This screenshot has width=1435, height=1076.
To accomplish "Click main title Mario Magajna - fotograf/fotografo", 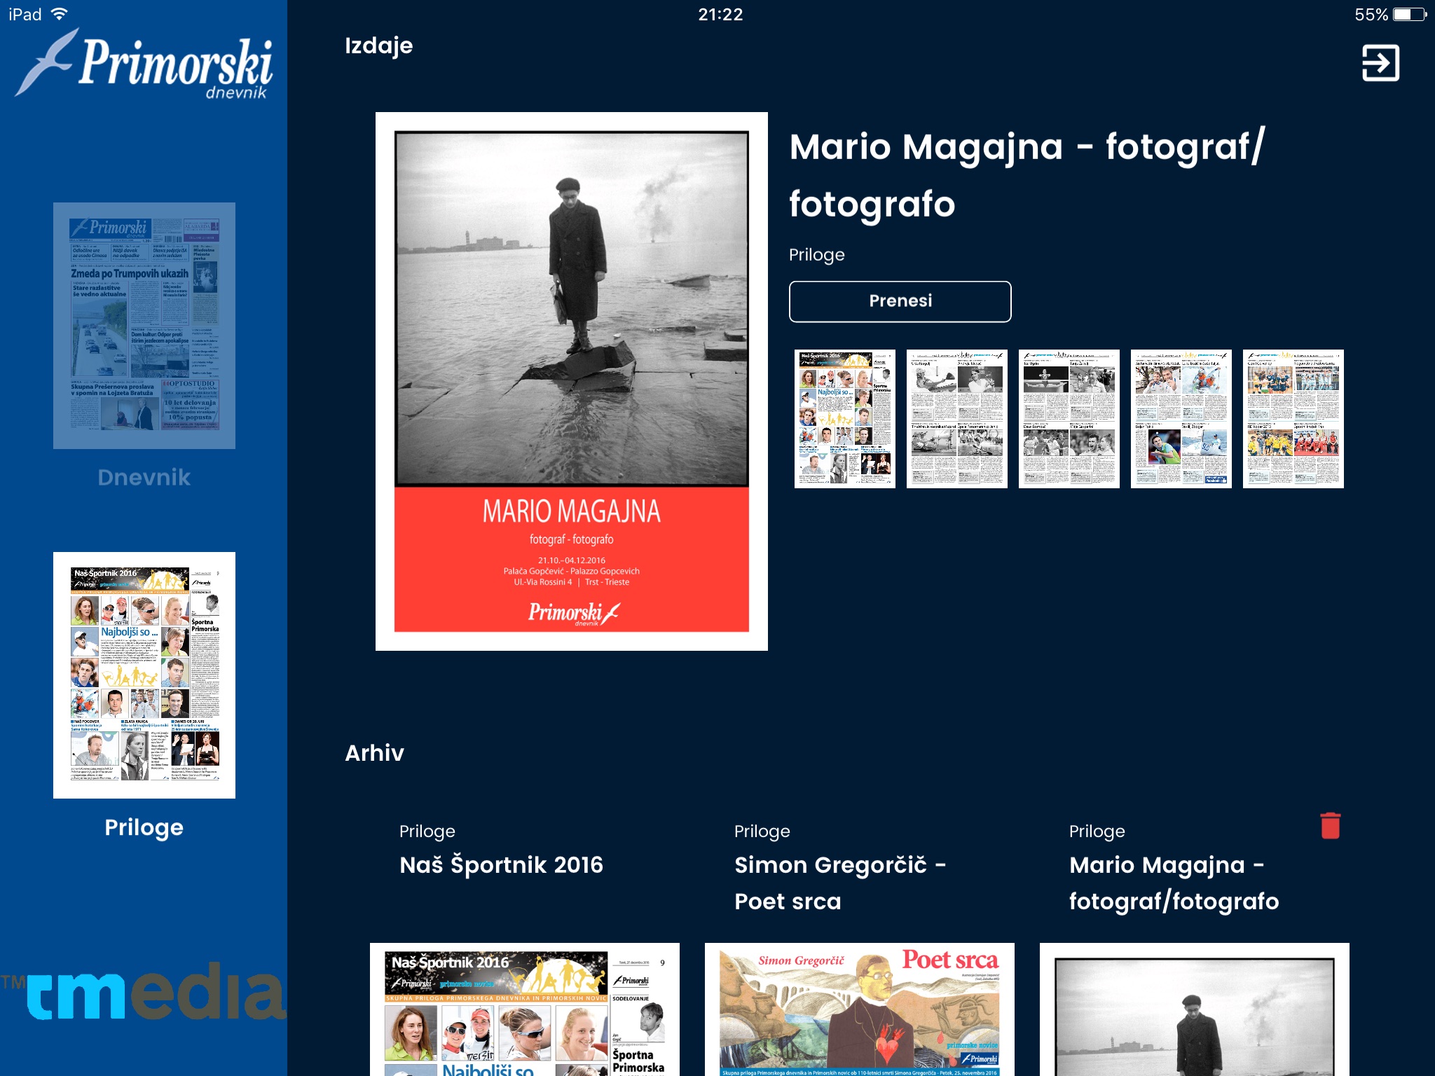I will 1027,175.
